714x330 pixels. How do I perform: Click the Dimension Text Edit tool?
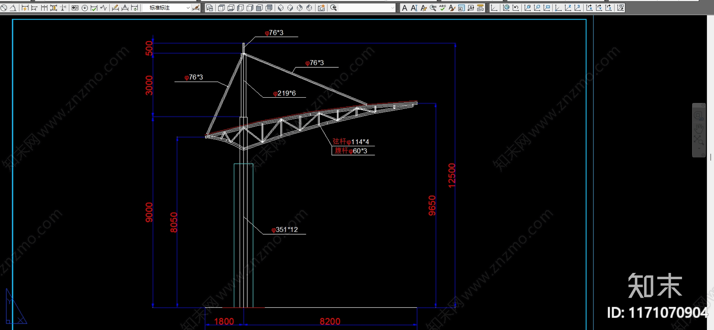(x=125, y=8)
